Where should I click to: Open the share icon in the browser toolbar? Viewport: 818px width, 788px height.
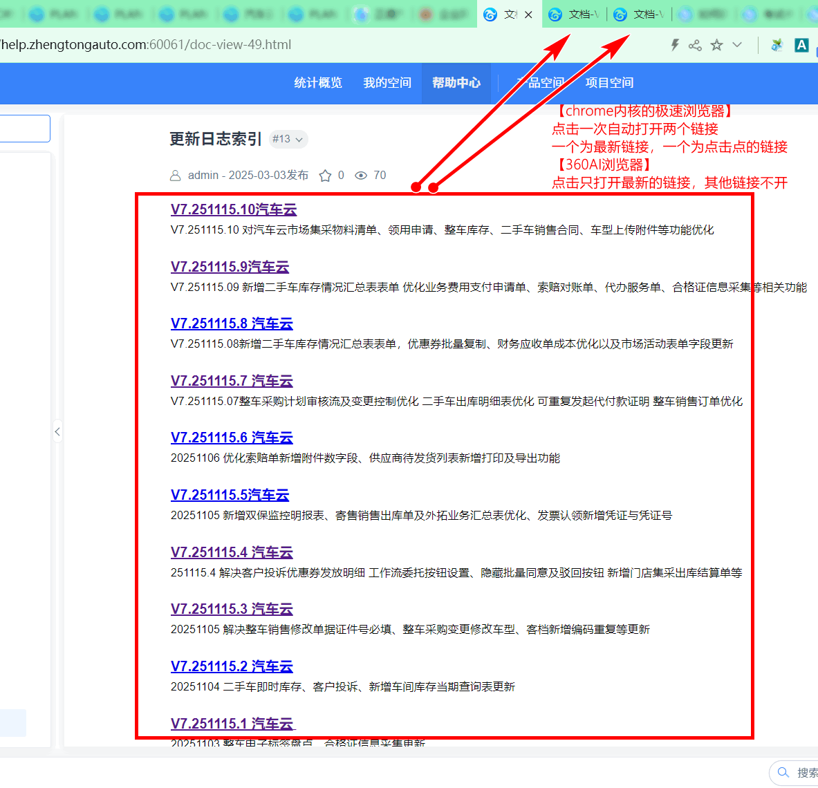694,44
